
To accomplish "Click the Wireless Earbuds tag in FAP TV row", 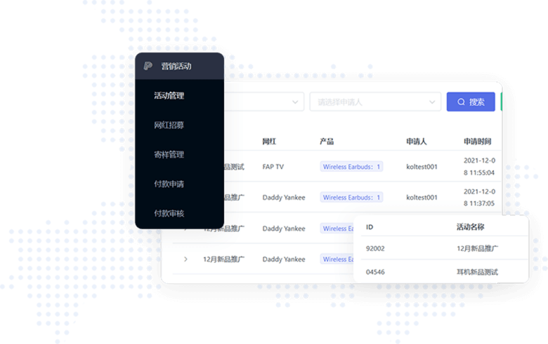I will (x=351, y=167).
